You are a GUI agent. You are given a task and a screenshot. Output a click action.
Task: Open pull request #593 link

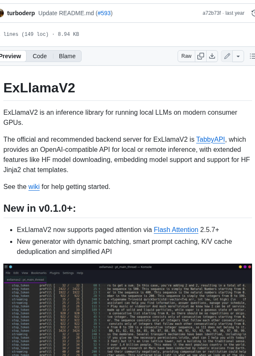pyautogui.click(x=104, y=13)
